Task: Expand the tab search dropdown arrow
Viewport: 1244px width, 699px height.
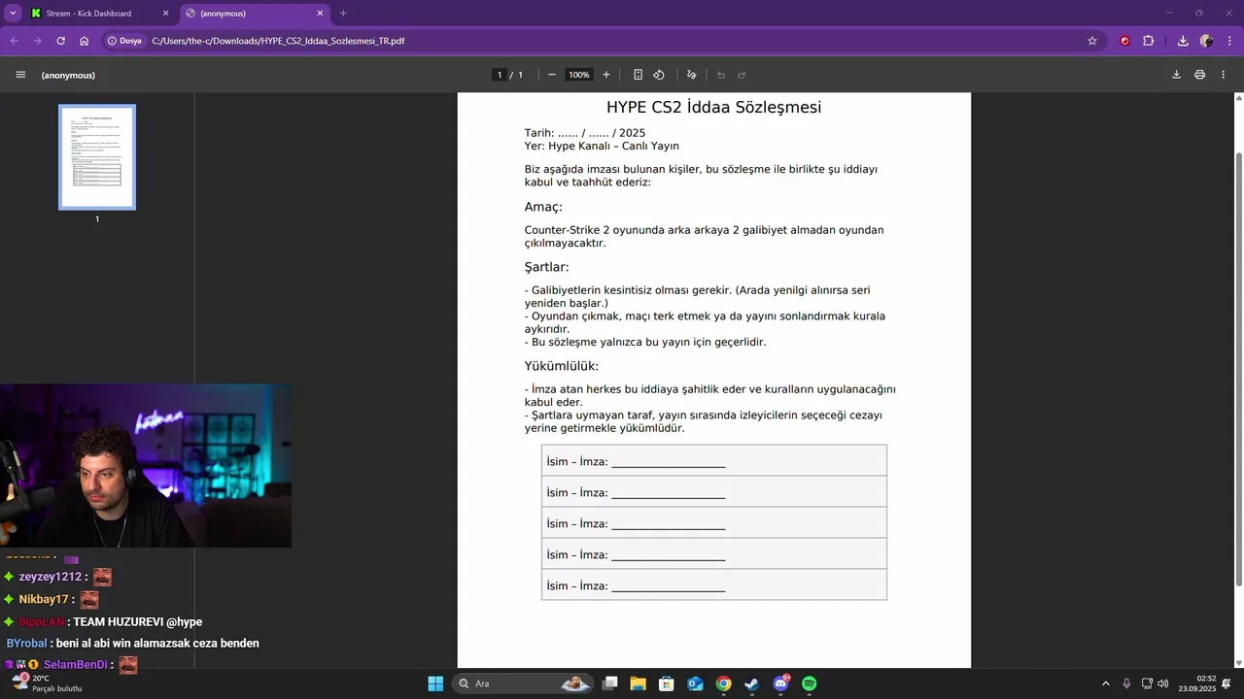Action: 13,14
